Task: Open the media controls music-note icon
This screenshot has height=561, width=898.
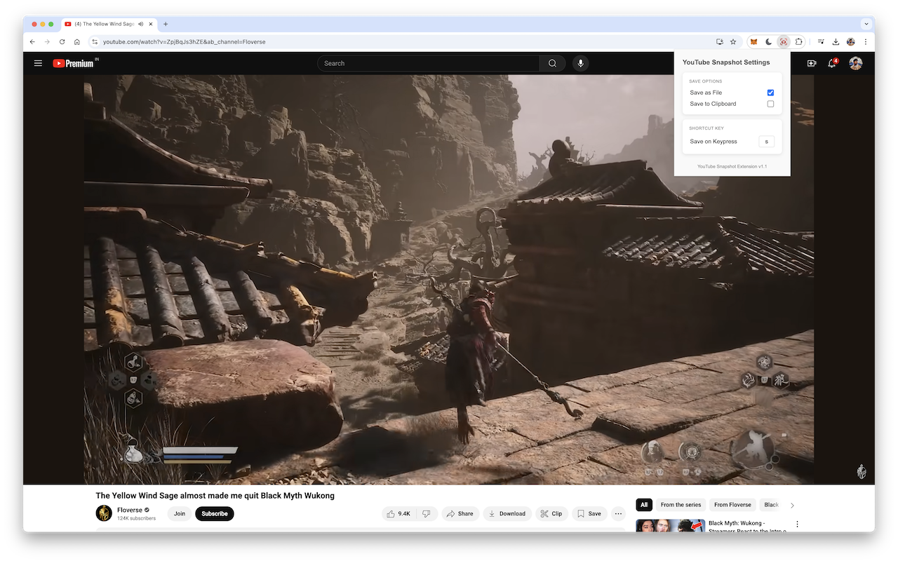Action: click(821, 42)
